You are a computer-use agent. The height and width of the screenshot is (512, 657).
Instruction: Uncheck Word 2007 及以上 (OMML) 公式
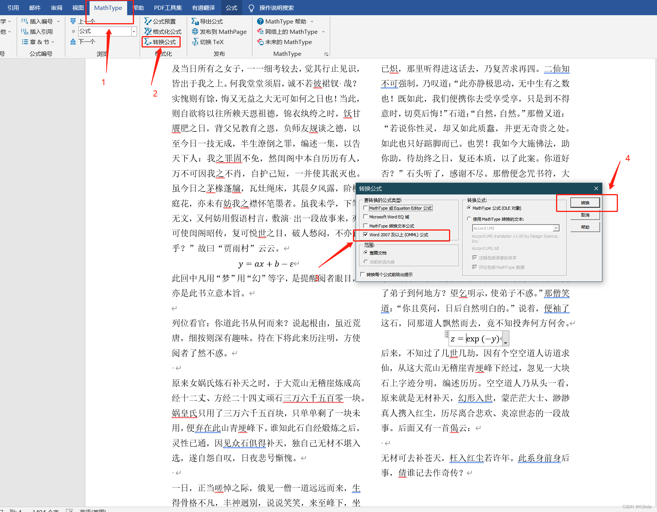366,234
